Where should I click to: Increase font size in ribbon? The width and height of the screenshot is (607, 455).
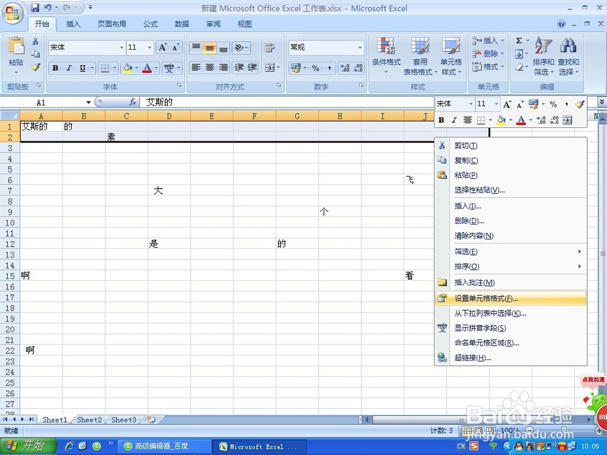coord(163,47)
